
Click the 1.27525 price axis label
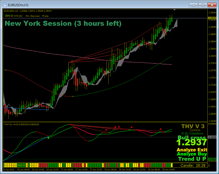click(x=212, y=78)
